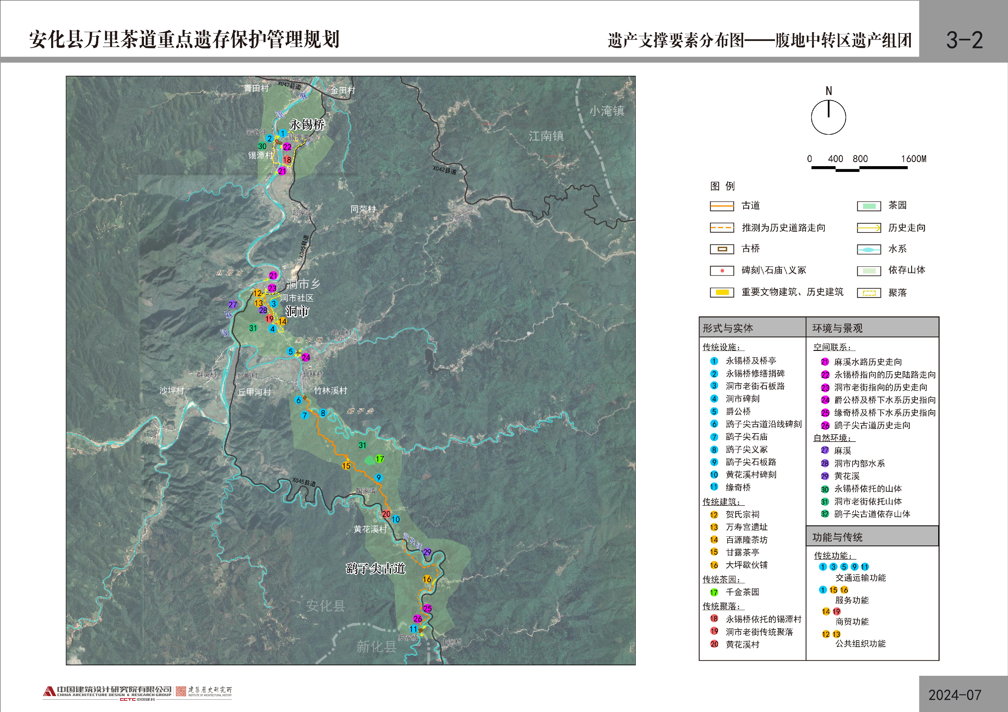The width and height of the screenshot is (1008, 712).
Task: Click the 古桥 brown bridge legend symbol
Action: pos(722,249)
